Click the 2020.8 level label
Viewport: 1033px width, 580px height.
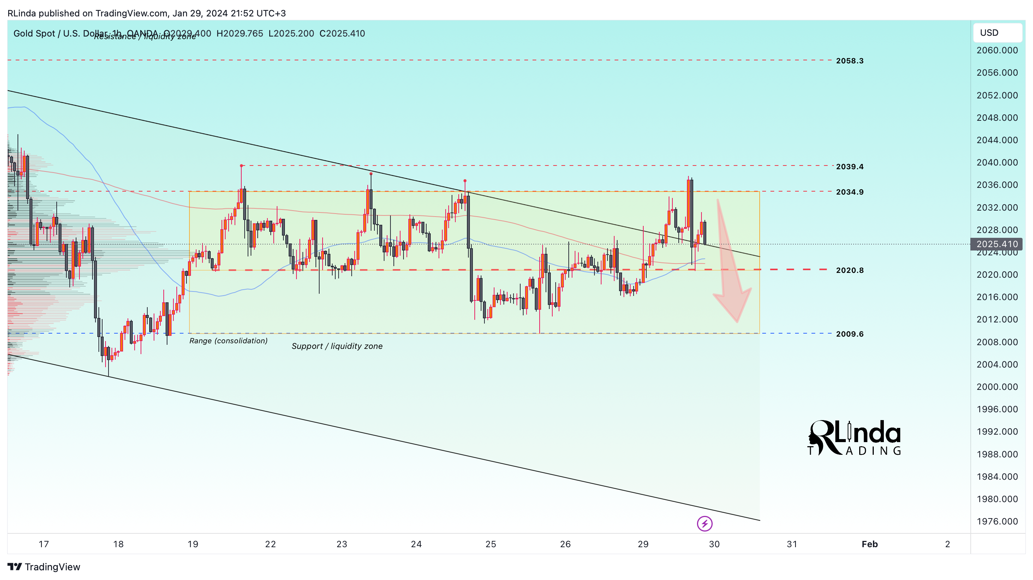[x=850, y=270]
